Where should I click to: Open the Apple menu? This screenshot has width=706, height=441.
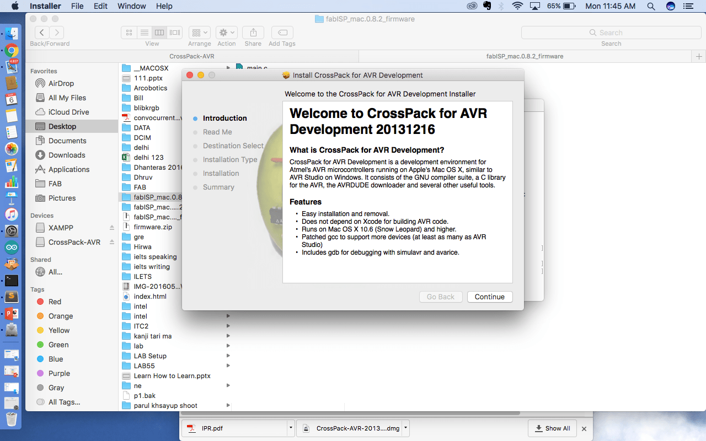(x=15, y=6)
